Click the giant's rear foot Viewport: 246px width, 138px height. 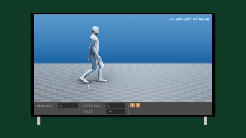[x=84, y=80]
